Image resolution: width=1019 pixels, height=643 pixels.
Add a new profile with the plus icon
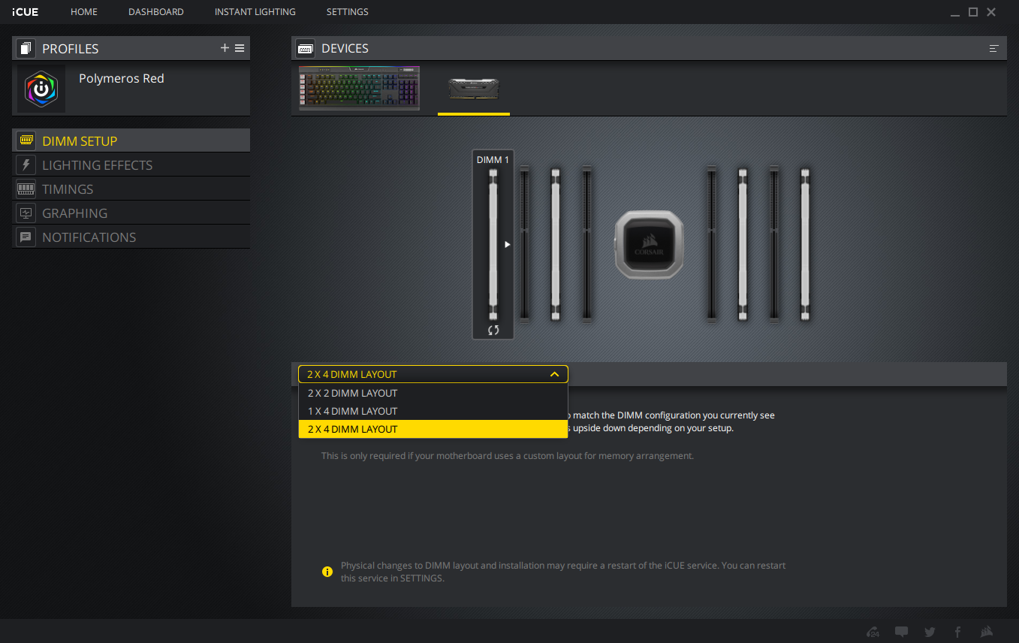click(225, 48)
